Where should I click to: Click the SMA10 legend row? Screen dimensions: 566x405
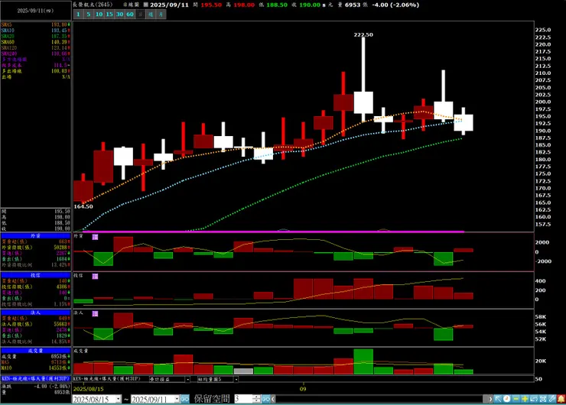pyautogui.click(x=35, y=31)
